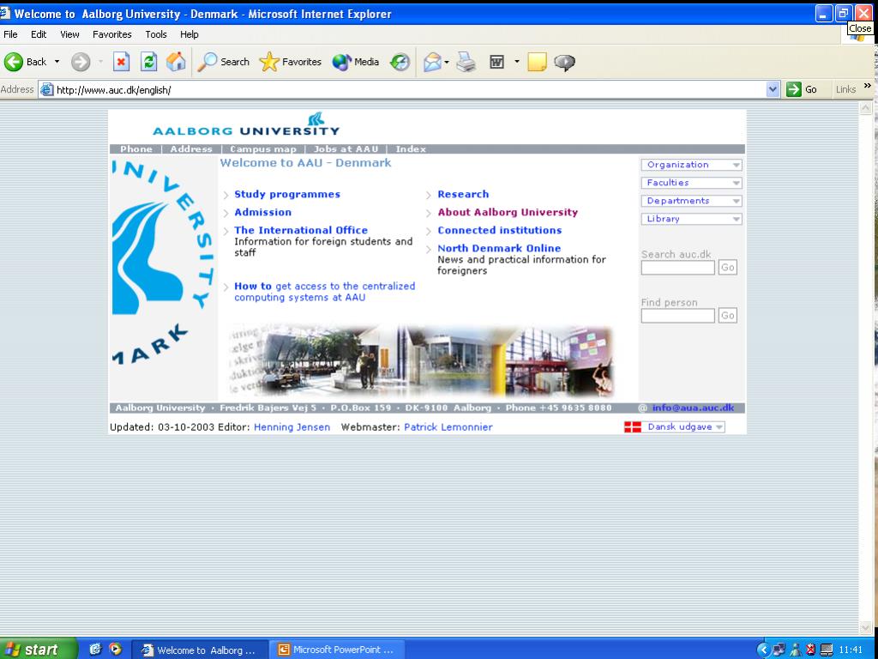Open the Address link in navigation bar

pos(191,149)
